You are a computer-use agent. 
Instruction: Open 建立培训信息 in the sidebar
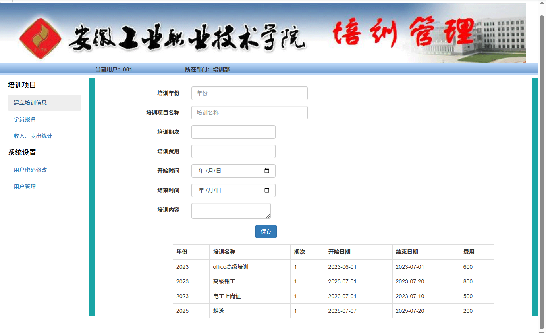pyautogui.click(x=30, y=103)
